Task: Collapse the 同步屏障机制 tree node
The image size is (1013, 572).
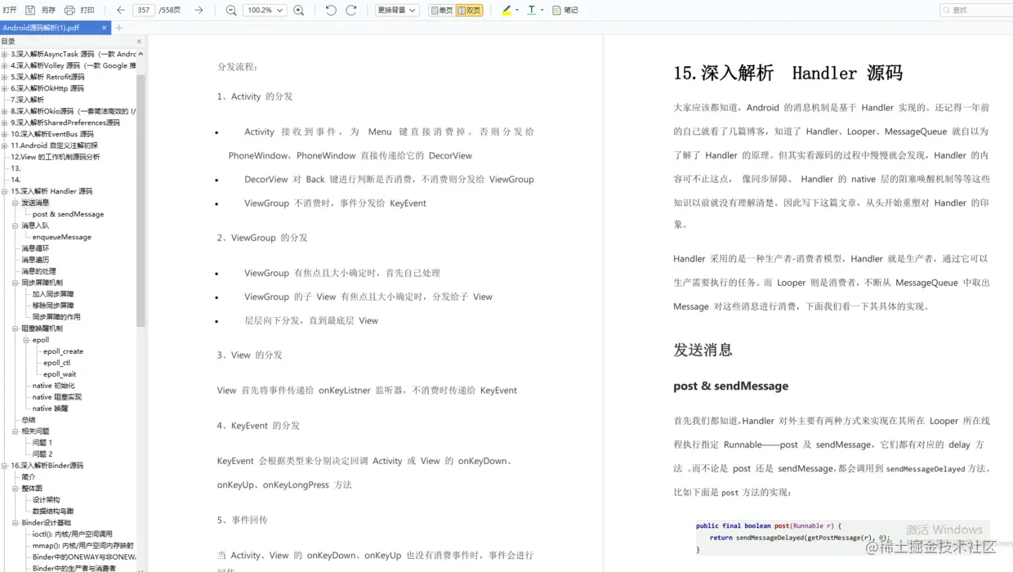Action: pos(15,283)
